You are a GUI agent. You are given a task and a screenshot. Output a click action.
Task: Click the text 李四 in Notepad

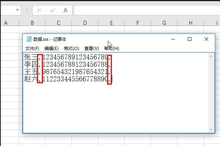pyautogui.click(x=31, y=64)
